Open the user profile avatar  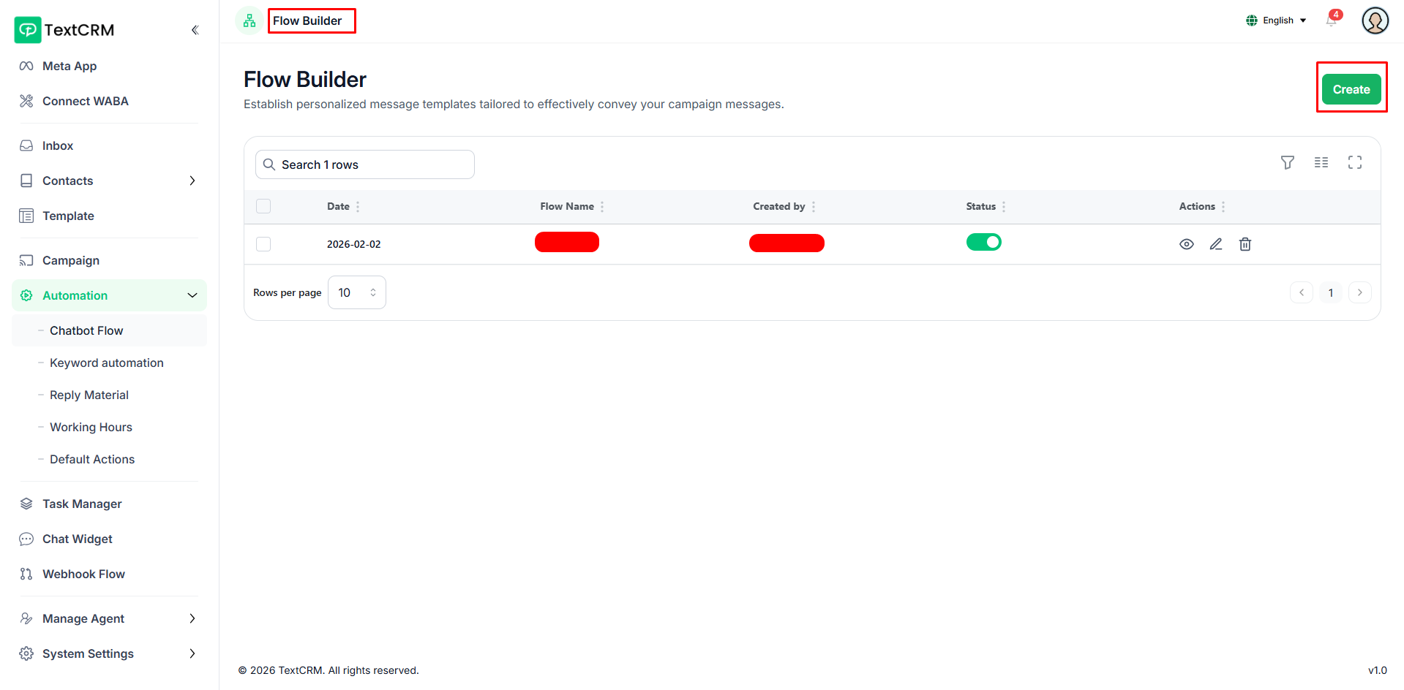(x=1375, y=20)
